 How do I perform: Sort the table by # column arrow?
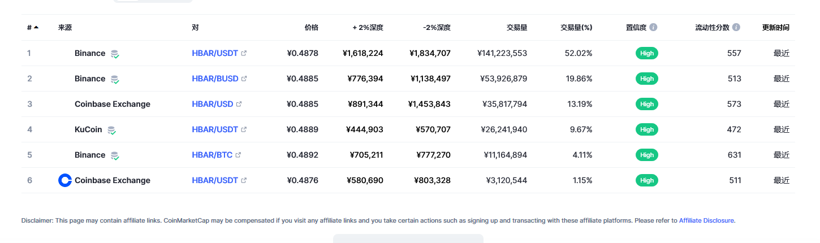[x=36, y=27]
